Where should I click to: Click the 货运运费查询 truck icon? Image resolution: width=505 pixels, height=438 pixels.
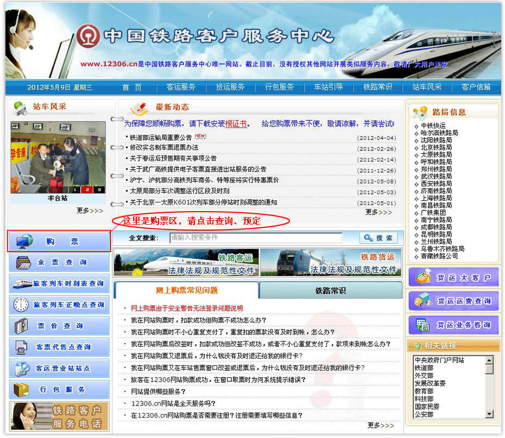tap(423, 301)
